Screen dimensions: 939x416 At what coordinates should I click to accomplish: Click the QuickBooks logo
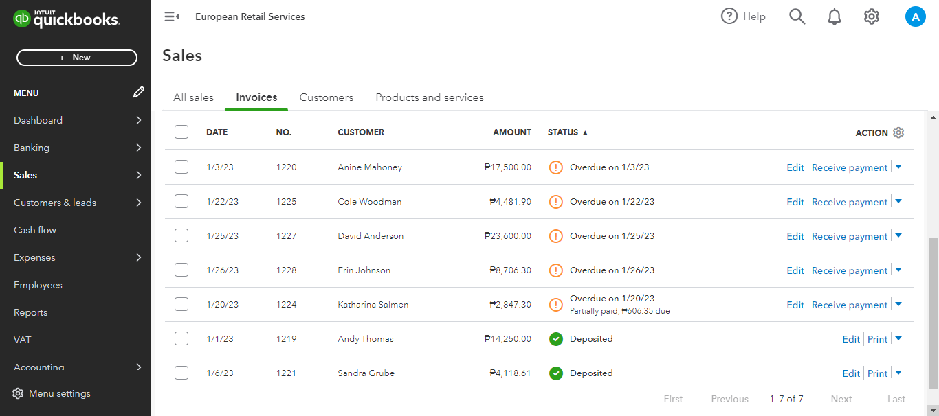[x=66, y=19]
